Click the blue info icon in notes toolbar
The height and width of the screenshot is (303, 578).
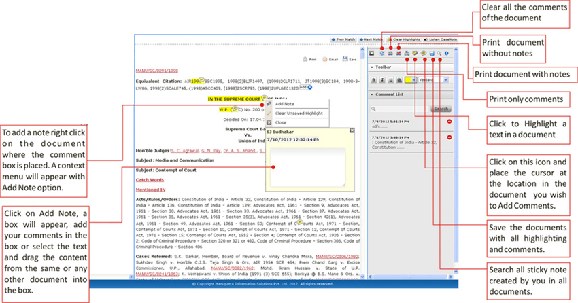pos(446,54)
